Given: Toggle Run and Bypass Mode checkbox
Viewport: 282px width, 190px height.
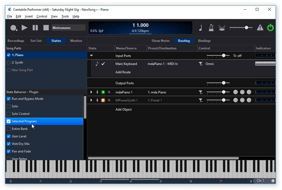Looking at the screenshot, I should click(9, 99).
